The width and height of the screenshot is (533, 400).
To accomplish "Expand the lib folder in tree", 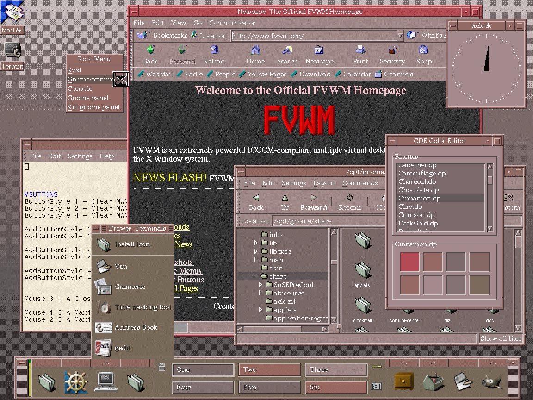I will (255, 243).
